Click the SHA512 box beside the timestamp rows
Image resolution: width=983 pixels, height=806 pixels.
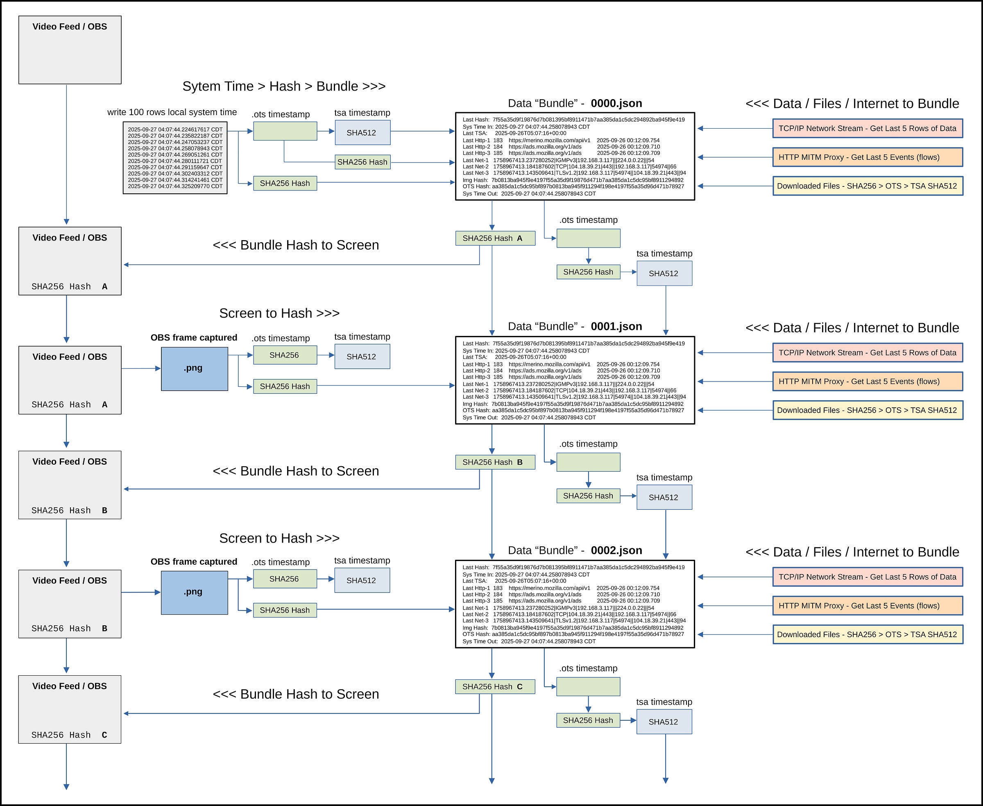pos(362,132)
